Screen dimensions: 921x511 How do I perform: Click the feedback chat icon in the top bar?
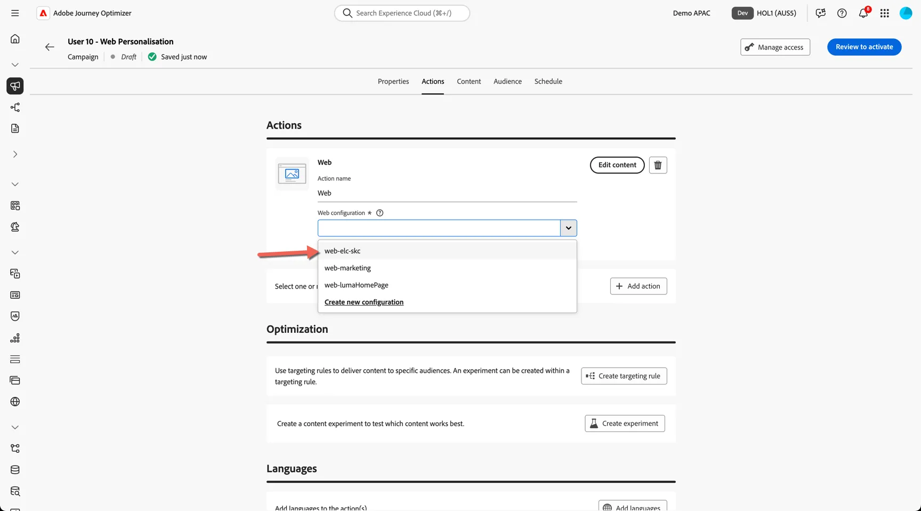(820, 13)
